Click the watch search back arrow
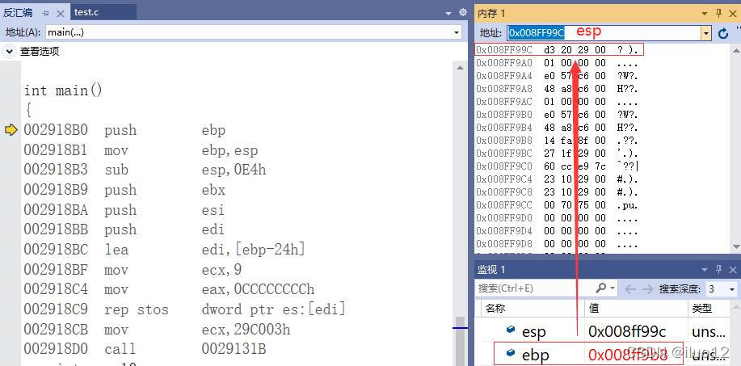The image size is (741, 366). coord(630,288)
